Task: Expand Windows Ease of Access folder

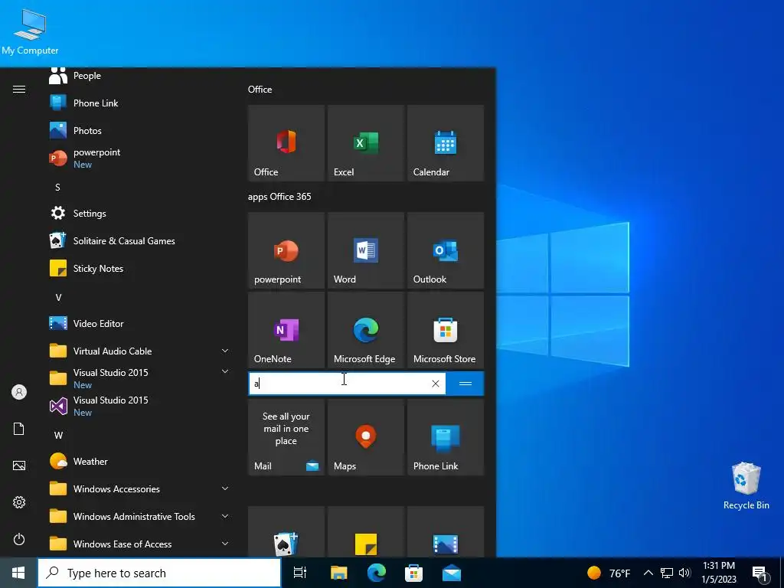Action: 140,544
